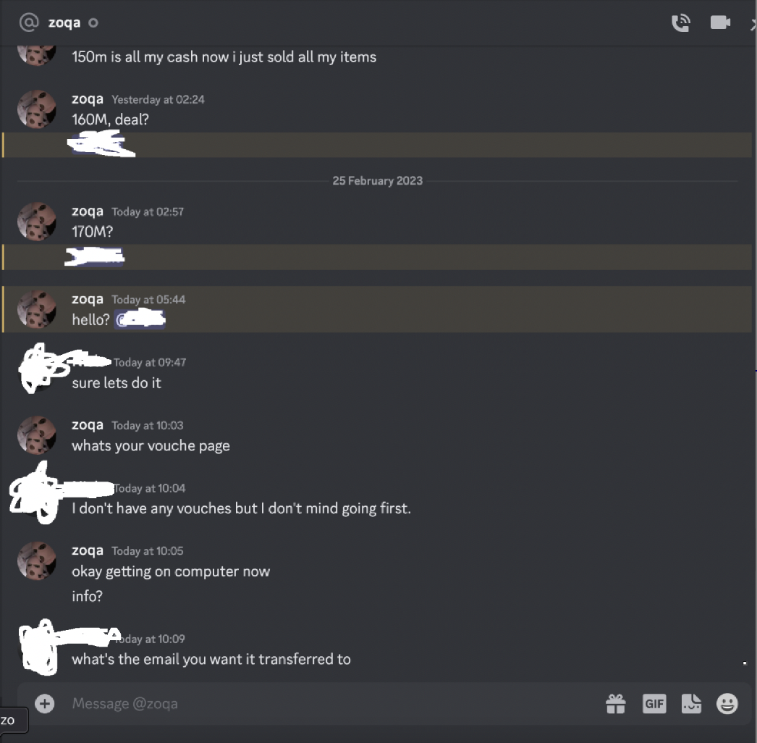Click the zoqa title in the header
The width and height of the screenshot is (757, 743).
(x=64, y=22)
